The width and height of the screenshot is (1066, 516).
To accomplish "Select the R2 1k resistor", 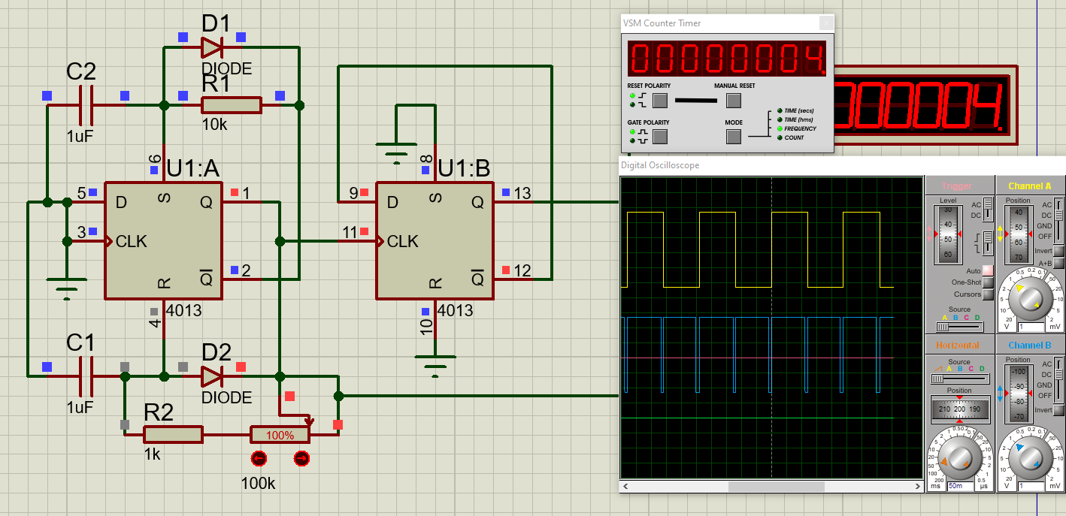I will [173, 434].
